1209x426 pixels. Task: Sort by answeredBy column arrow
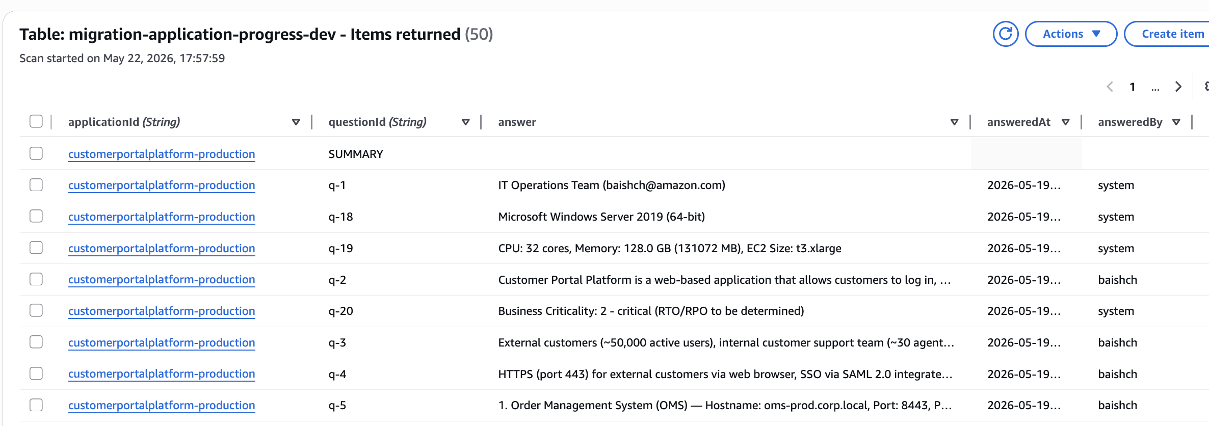(x=1176, y=122)
